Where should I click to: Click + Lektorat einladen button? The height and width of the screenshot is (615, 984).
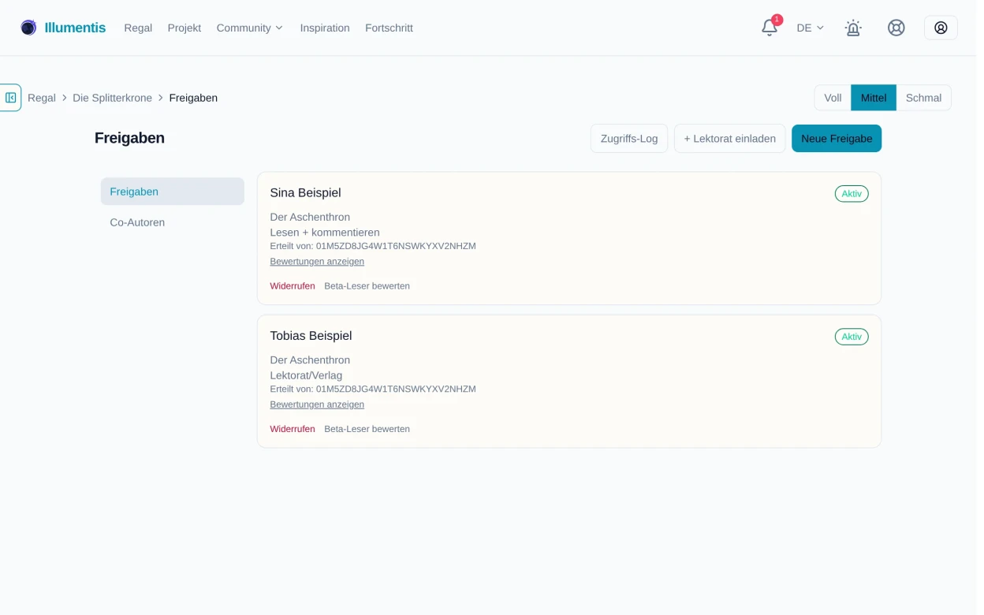(x=729, y=138)
